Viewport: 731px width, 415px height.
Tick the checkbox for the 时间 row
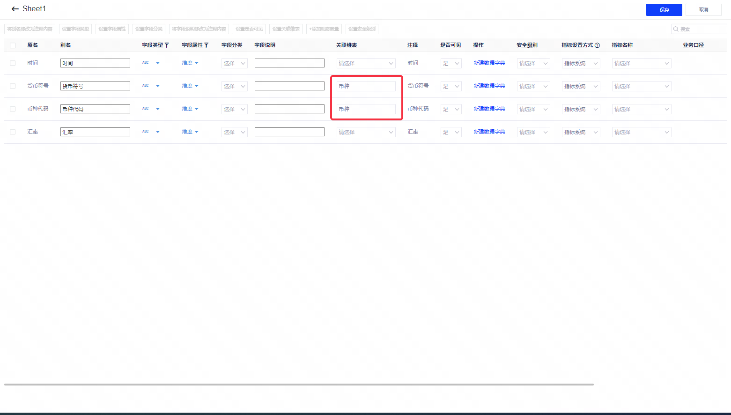pyautogui.click(x=13, y=63)
